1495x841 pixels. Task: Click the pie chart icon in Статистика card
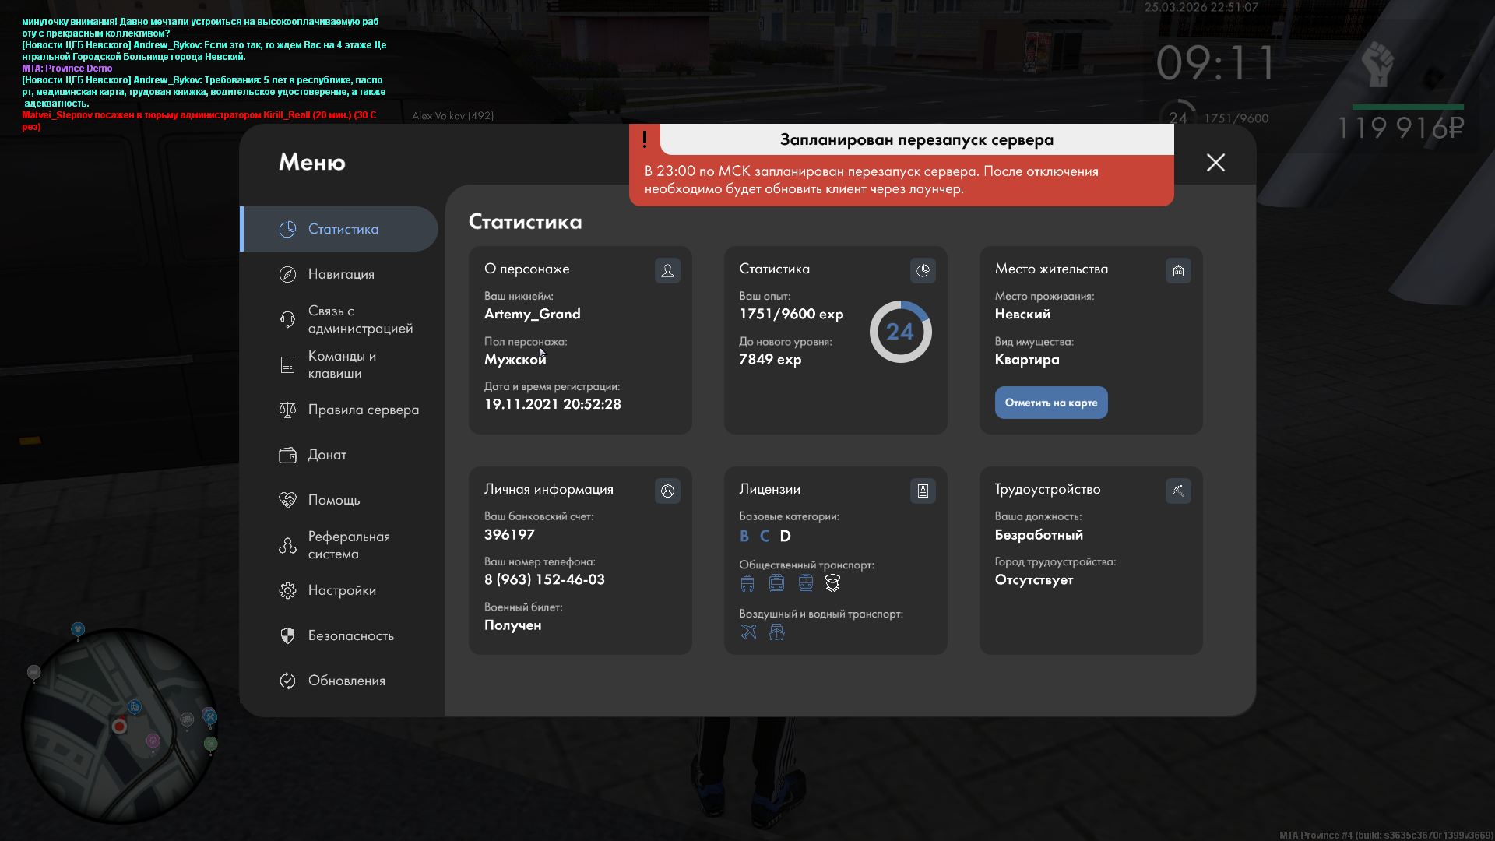coord(923,270)
